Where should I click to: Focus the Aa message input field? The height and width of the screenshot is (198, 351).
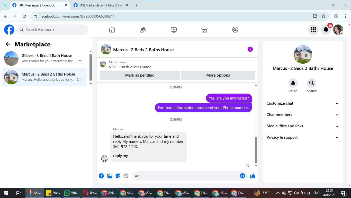click(185, 176)
